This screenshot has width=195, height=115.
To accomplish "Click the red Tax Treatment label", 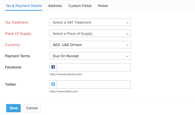I will pyautogui.click(x=16, y=22).
